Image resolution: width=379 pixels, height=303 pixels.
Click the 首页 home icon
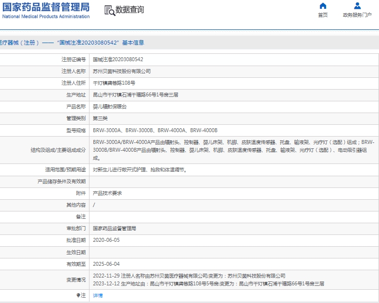[323, 6]
